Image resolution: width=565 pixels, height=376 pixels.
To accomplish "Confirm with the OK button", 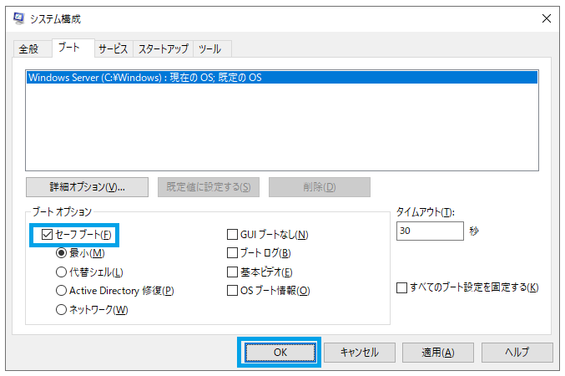I will click(x=280, y=352).
